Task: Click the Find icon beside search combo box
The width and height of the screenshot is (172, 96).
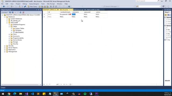Action: click(137, 6)
